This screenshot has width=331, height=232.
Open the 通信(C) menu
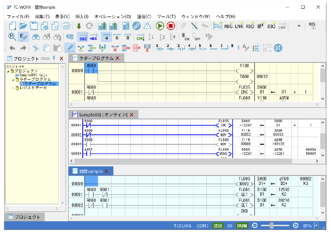click(144, 17)
